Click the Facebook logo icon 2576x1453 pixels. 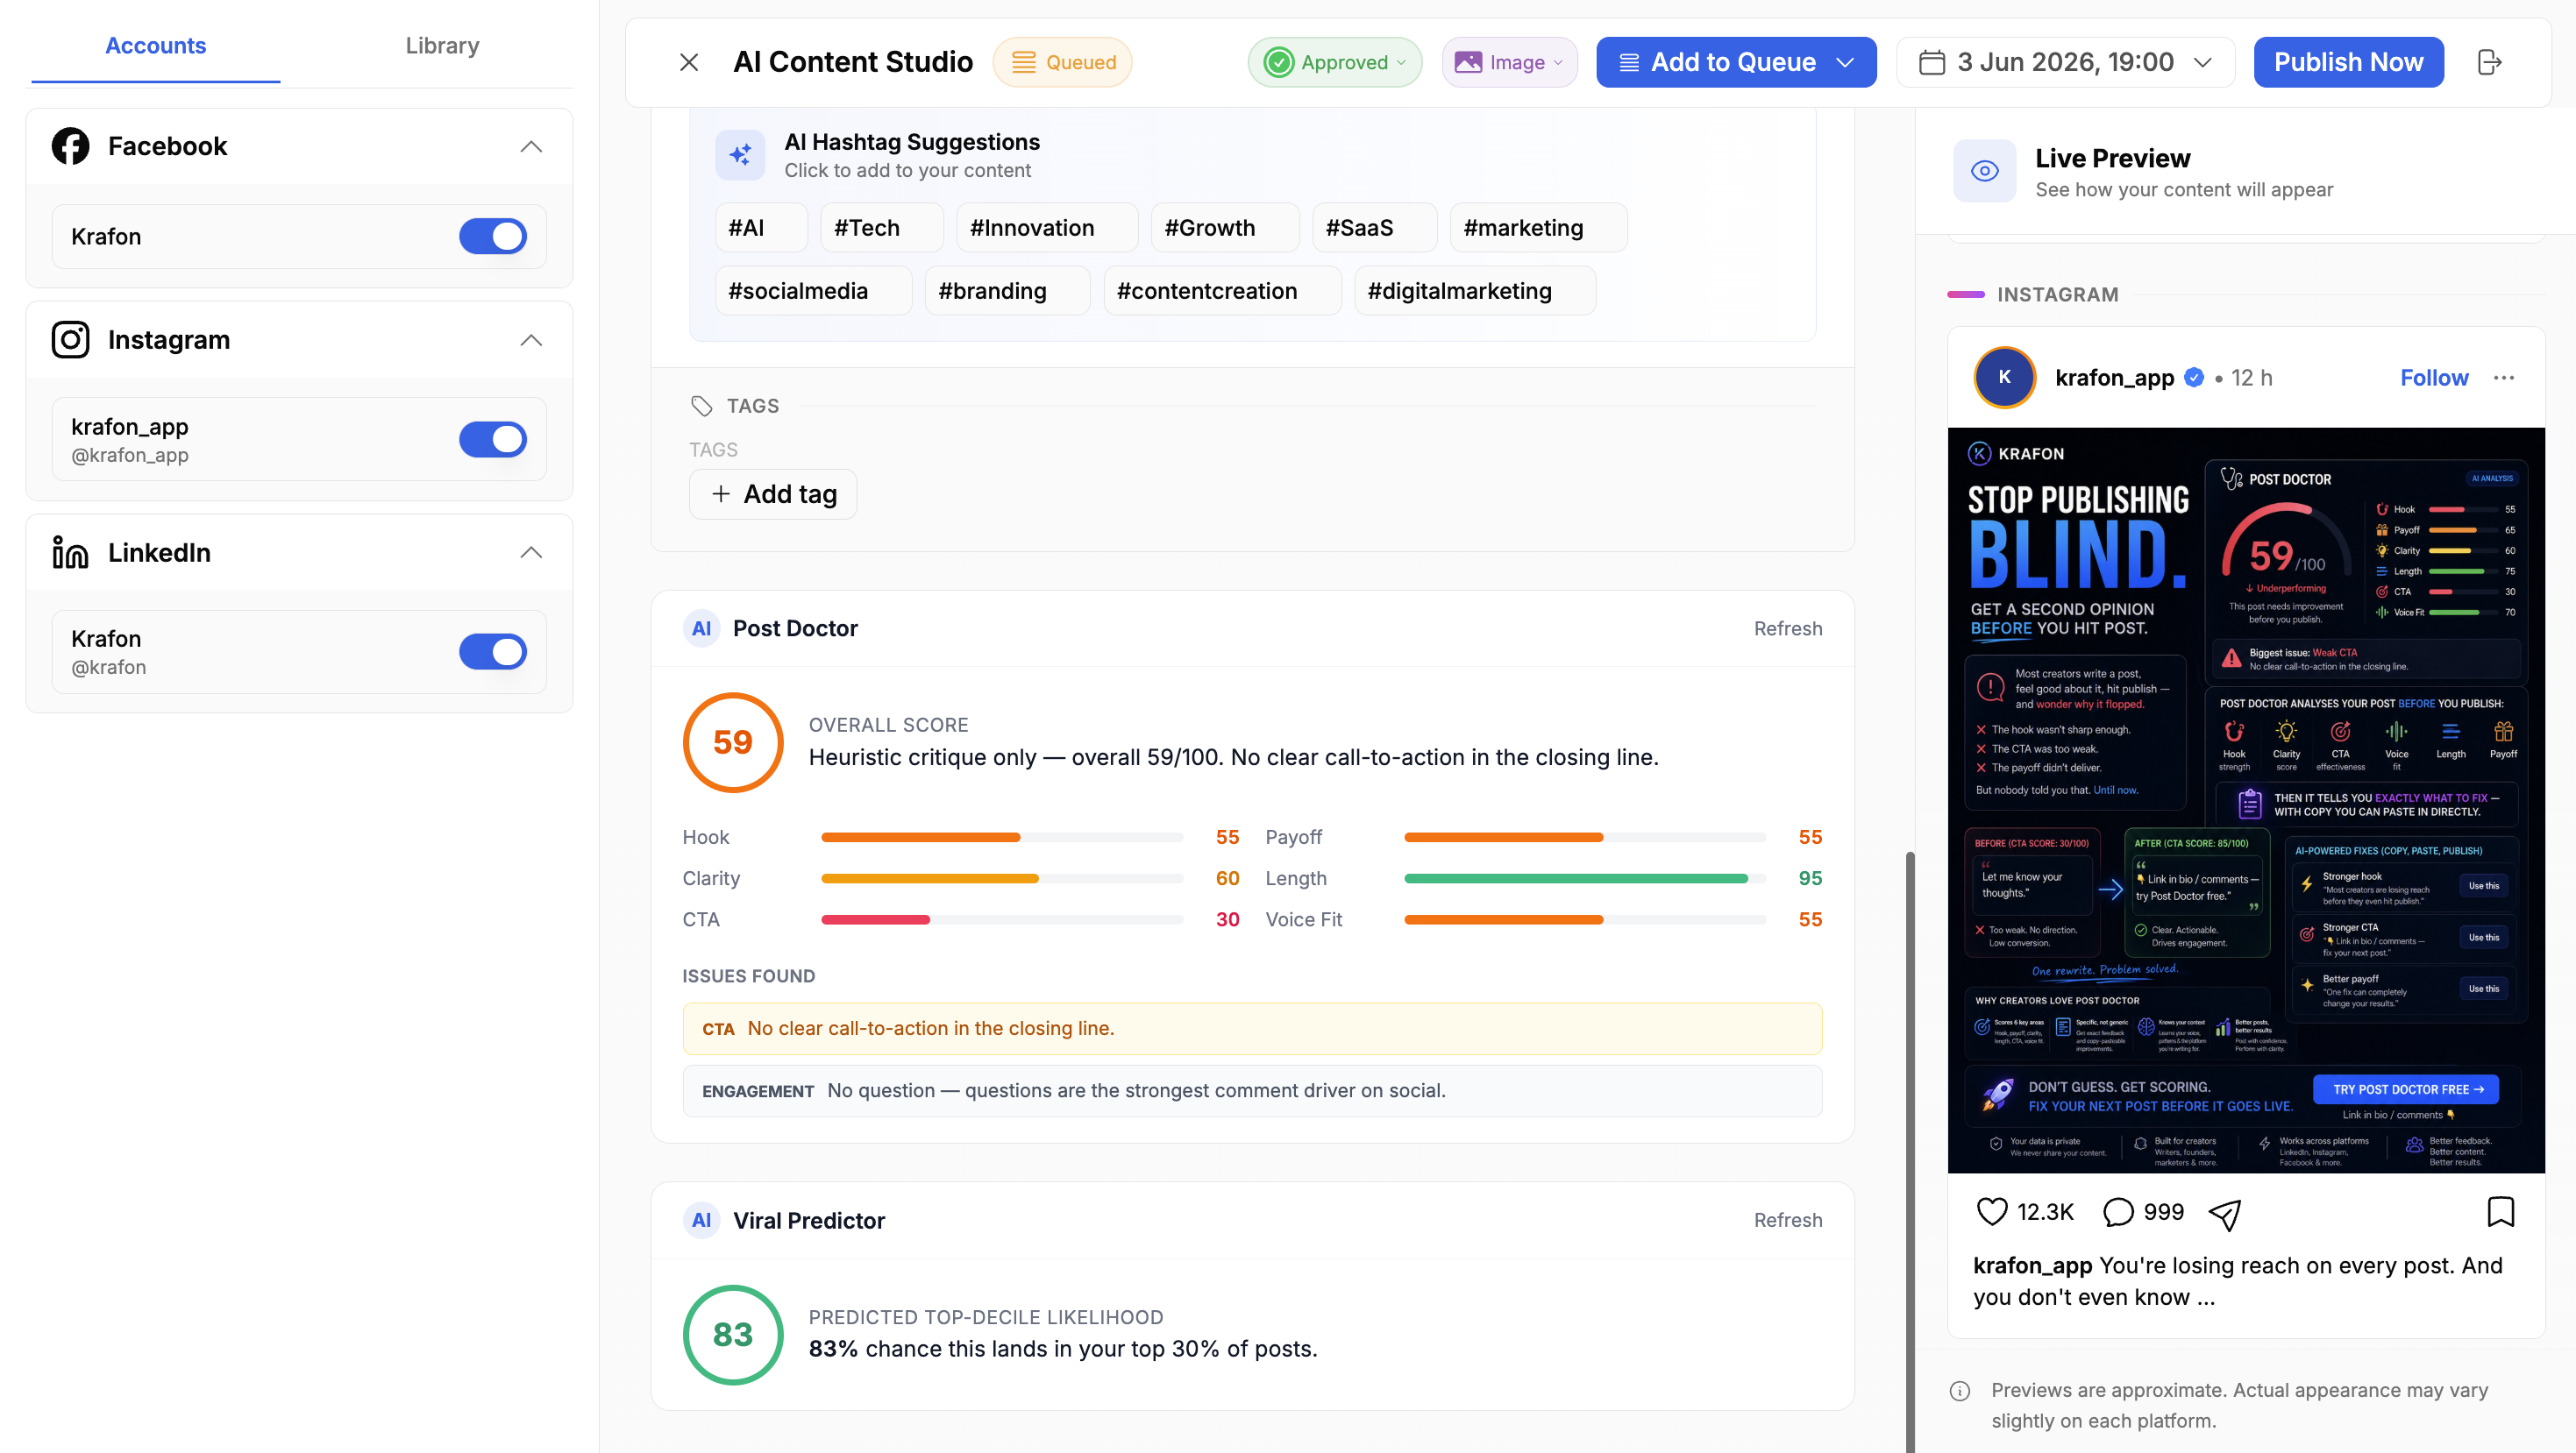point(70,145)
